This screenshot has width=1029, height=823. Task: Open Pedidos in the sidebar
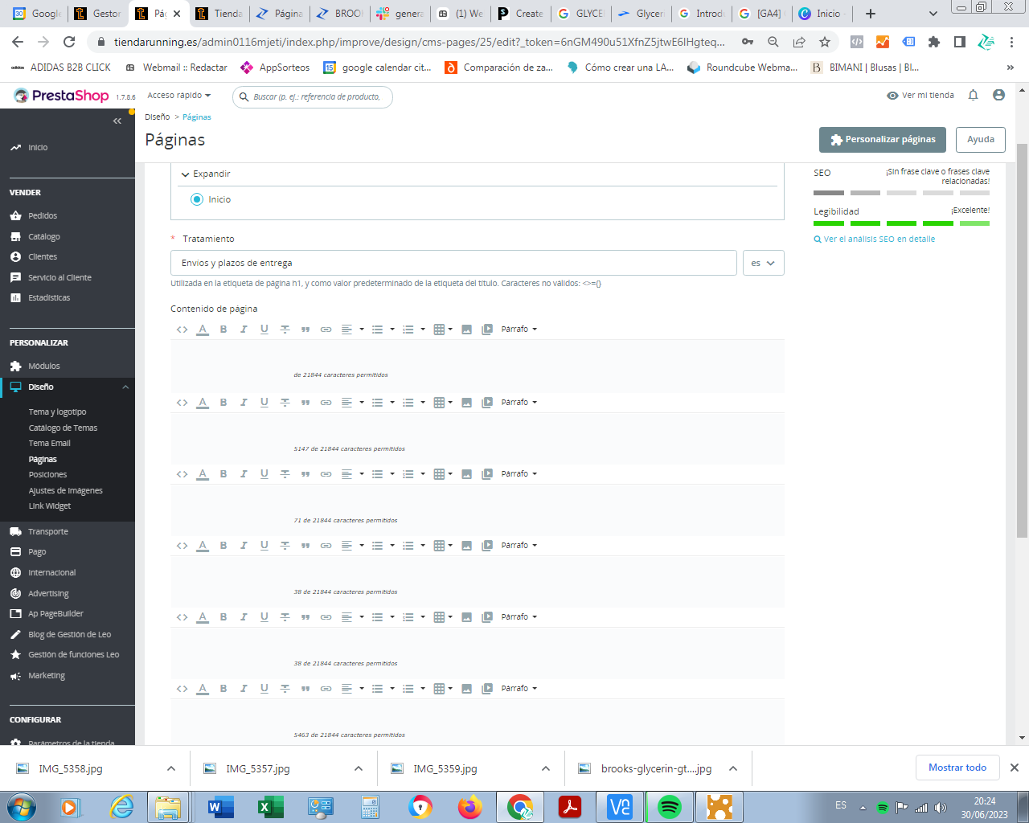click(43, 216)
